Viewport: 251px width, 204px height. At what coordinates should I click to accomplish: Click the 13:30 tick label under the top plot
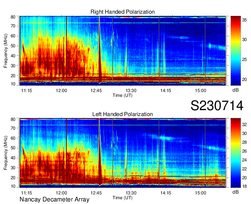tap(131, 91)
